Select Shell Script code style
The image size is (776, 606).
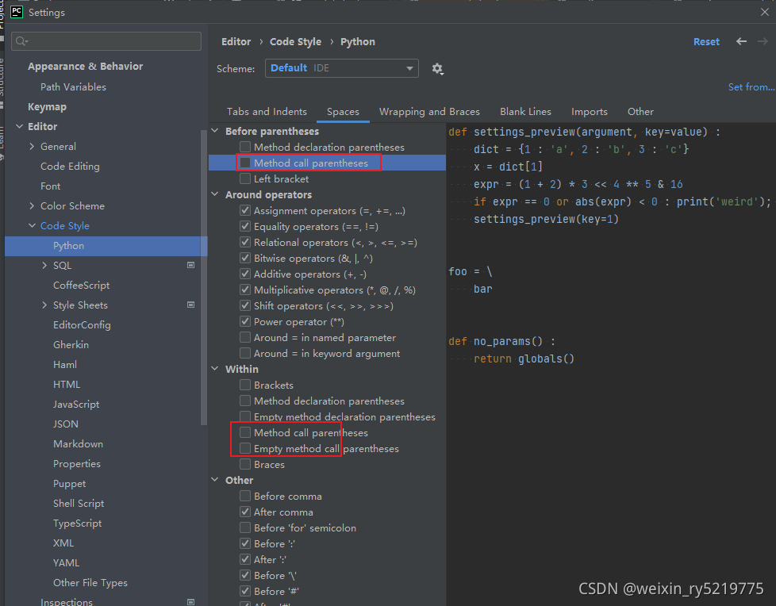coord(79,503)
